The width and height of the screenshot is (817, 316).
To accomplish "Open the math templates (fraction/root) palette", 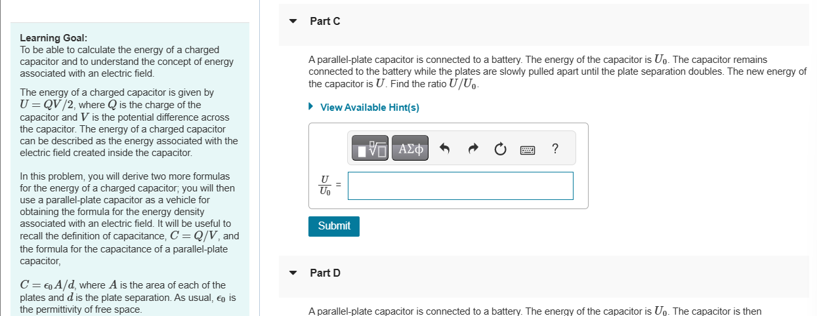I will click(371, 149).
